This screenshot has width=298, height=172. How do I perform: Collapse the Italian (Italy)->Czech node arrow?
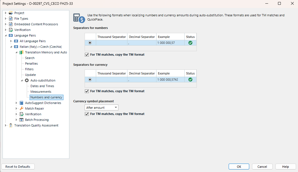click(11, 47)
